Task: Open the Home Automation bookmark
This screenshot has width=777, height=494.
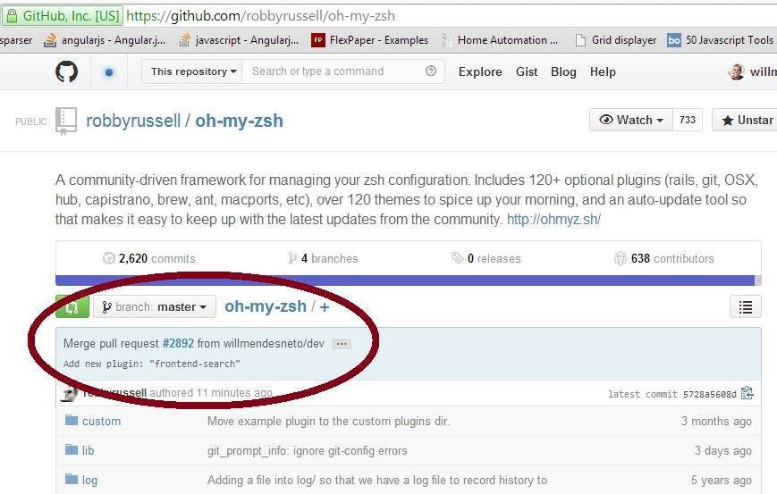Action: [499, 40]
